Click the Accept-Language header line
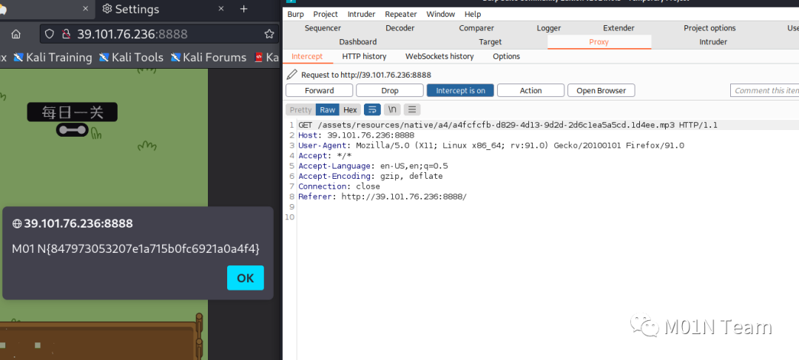Image resolution: width=799 pixels, height=360 pixels. pyautogui.click(x=373, y=166)
